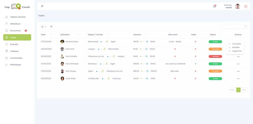The width and height of the screenshot is (253, 124).
Task: Toggle the column visibility eye-slash button
Action: coord(51,27)
